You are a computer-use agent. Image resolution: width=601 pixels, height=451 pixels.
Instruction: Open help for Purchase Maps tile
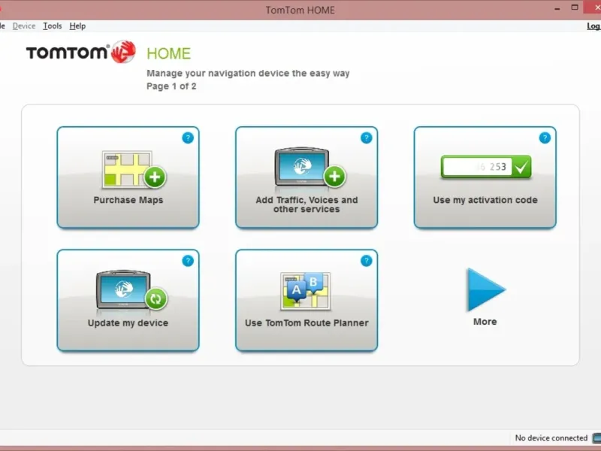click(188, 138)
